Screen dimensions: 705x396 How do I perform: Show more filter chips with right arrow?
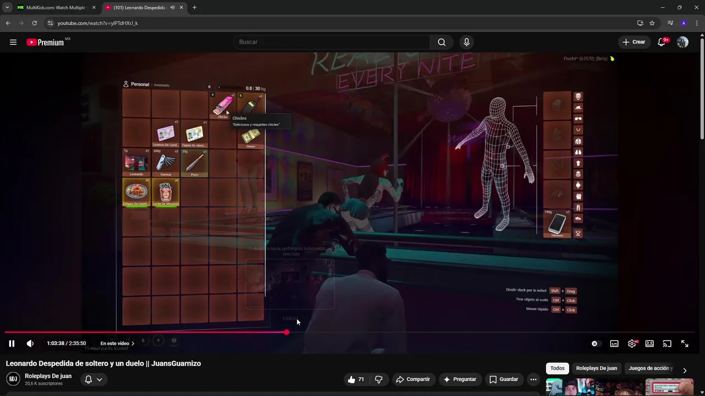tap(685, 371)
